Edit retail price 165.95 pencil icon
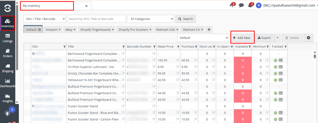 click(178, 60)
